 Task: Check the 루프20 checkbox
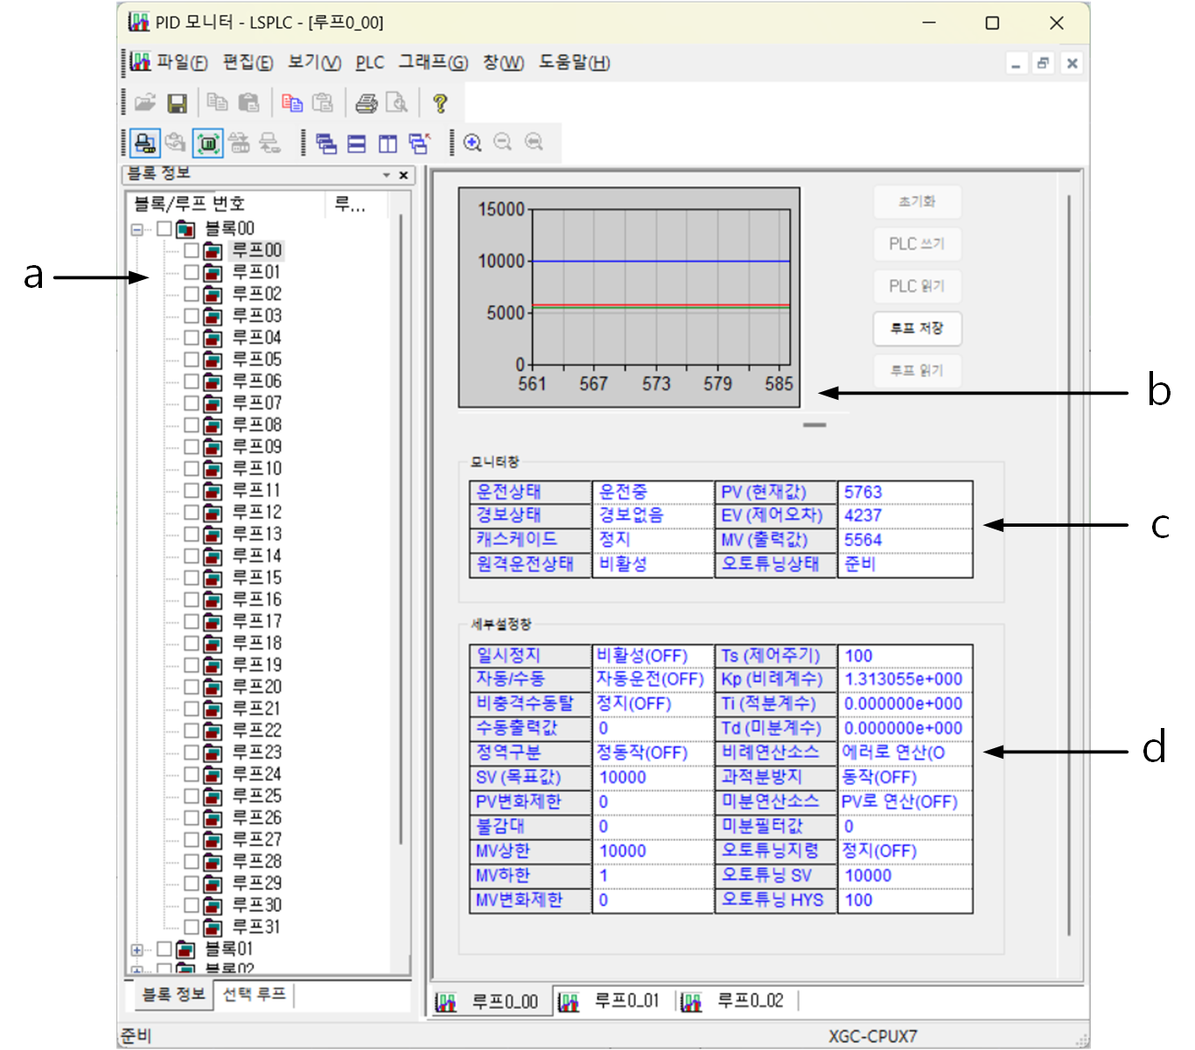pos(192,687)
